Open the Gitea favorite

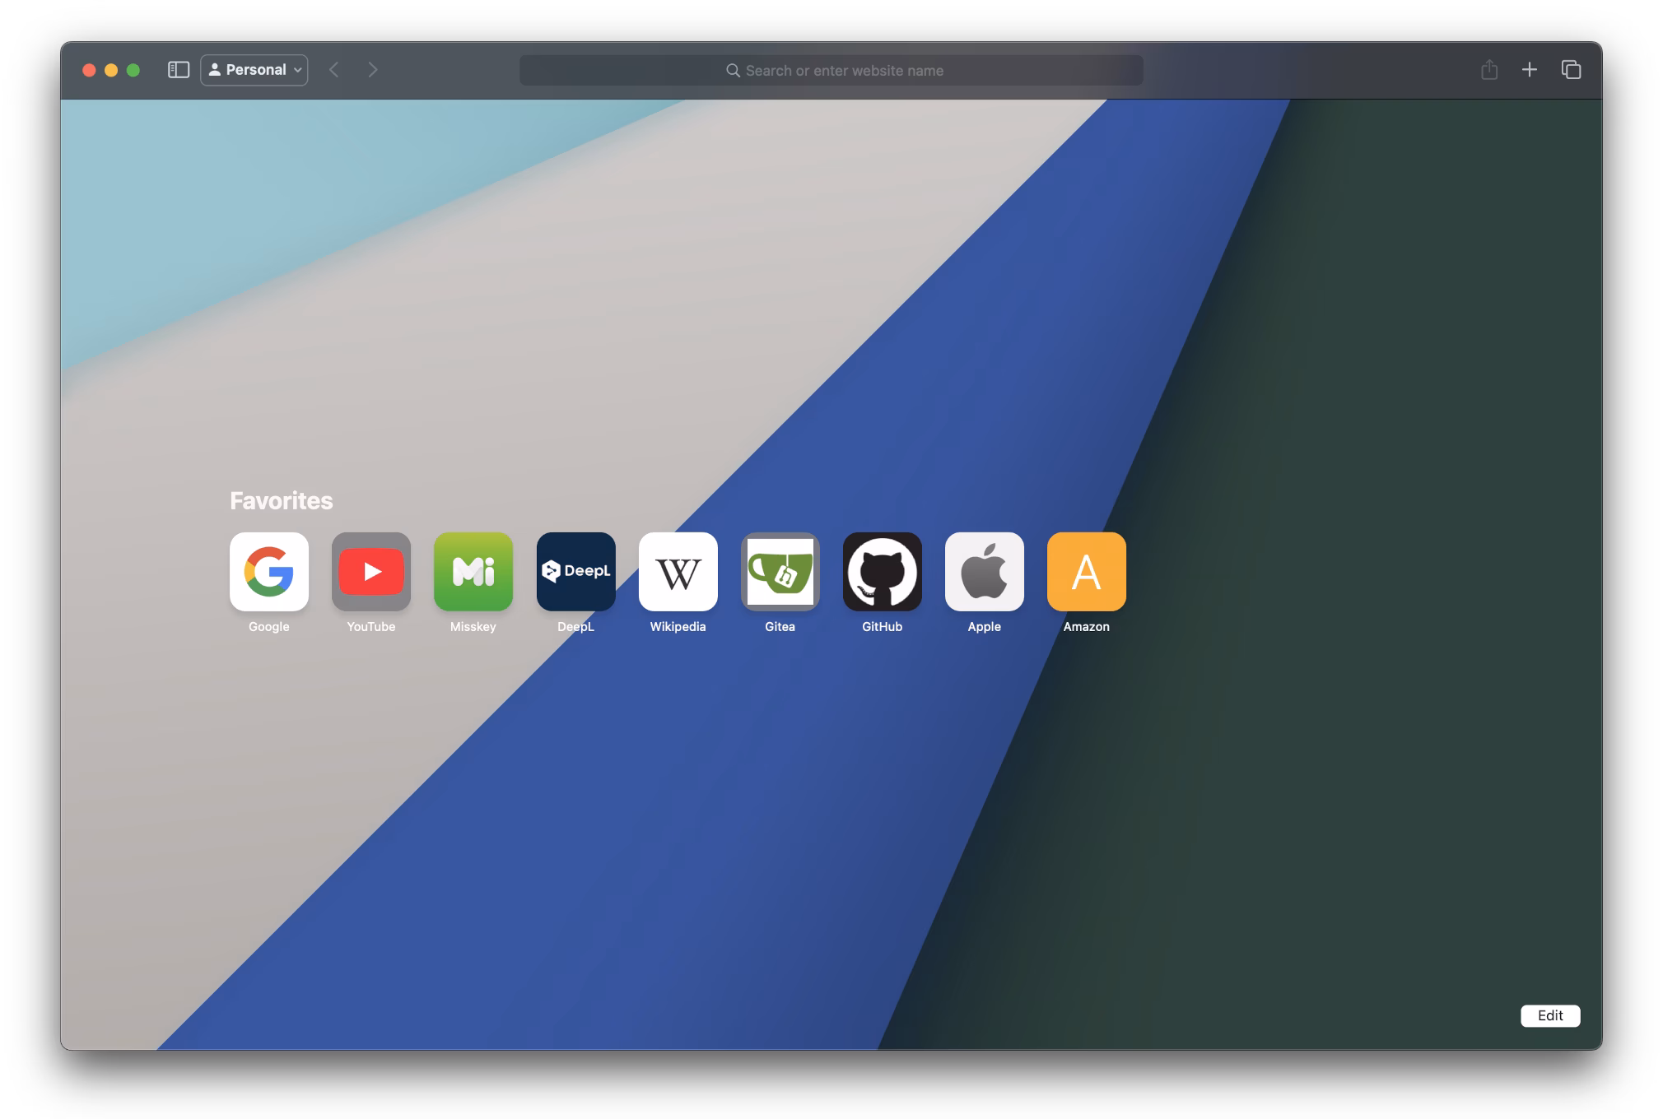tap(780, 572)
